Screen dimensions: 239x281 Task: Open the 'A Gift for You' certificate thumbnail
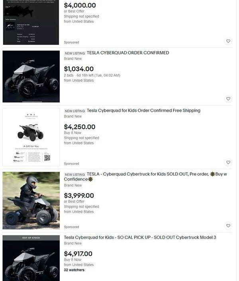coord(31,137)
